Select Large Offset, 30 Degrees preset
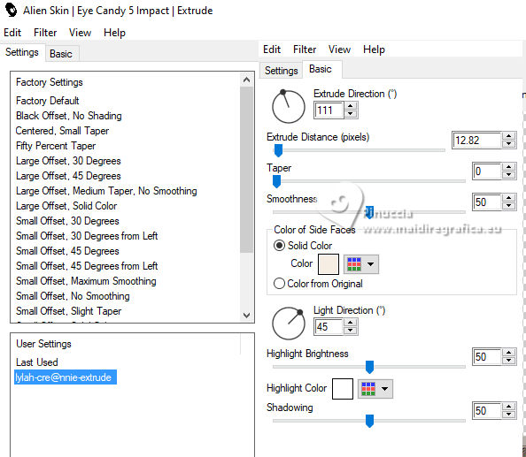 68,161
